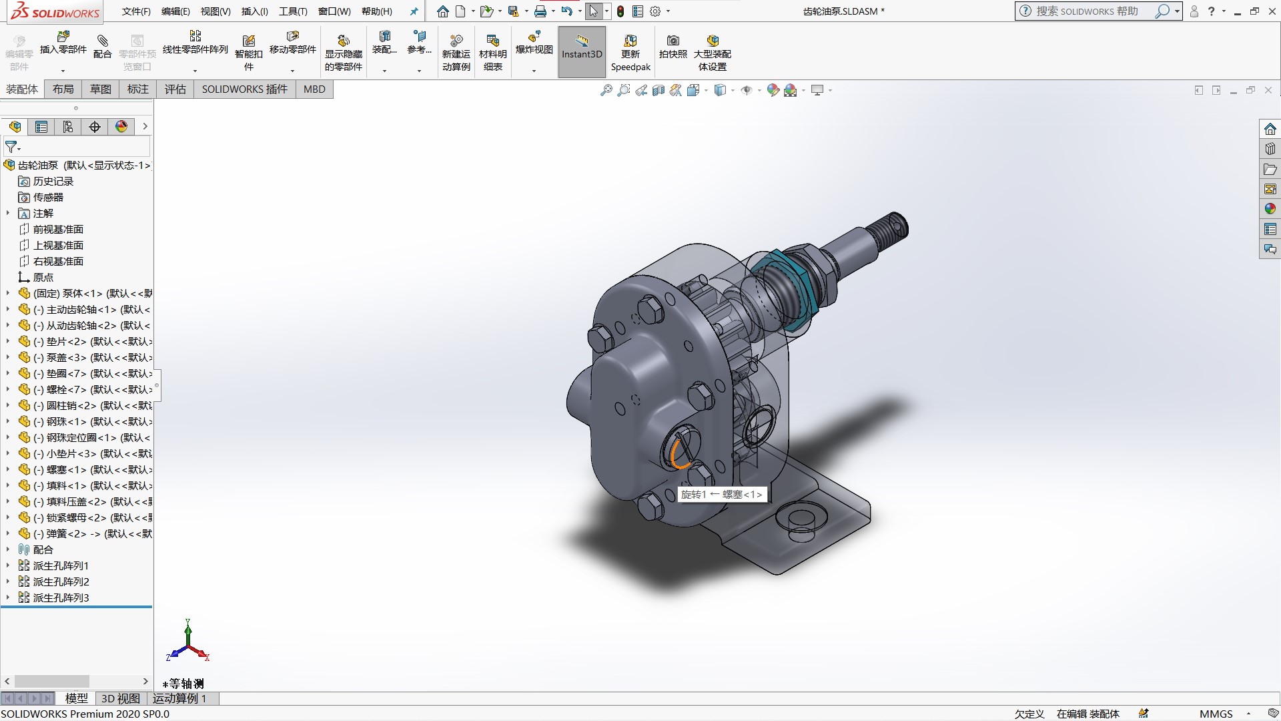Open the ConfigurationManager tab icon
Viewport: 1281px width, 721px height.
(x=68, y=127)
